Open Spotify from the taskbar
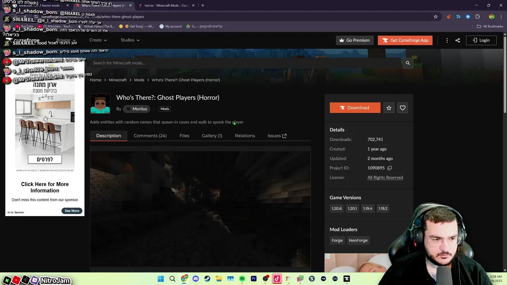The image size is (507, 285). 242,279
